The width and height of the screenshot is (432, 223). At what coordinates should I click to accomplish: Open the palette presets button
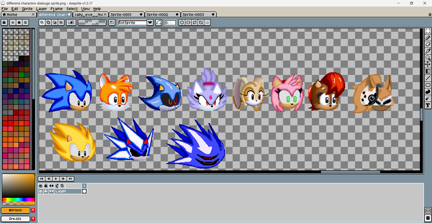click(19, 23)
